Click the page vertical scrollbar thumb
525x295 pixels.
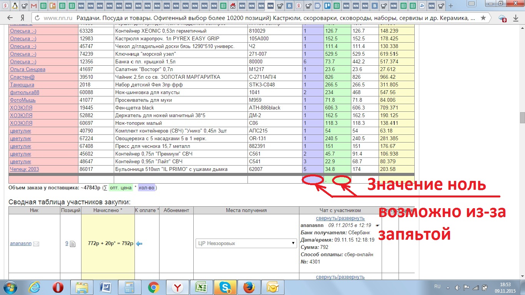coord(522,118)
